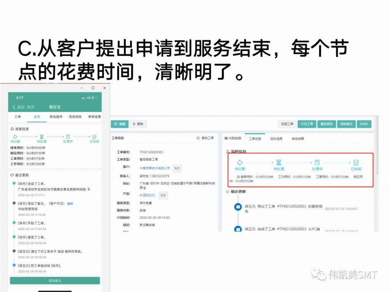Click the 待处理 hourglass icon in web panel
390x292 pixels.
(278, 162)
